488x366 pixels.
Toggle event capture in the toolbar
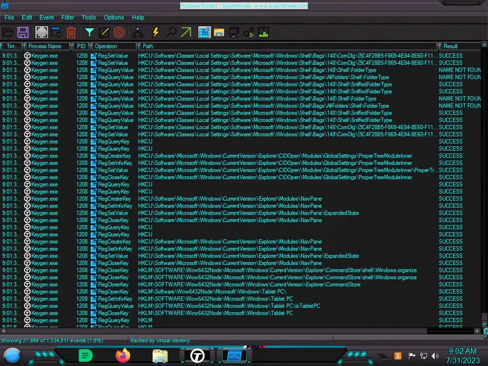41,32
